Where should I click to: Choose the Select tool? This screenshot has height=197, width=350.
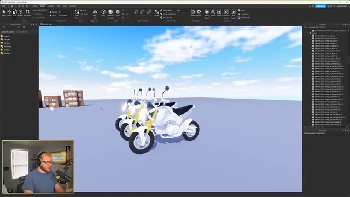(x=4, y=13)
